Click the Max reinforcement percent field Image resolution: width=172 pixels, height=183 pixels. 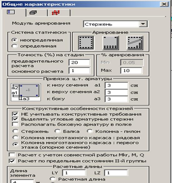(x=131, y=71)
